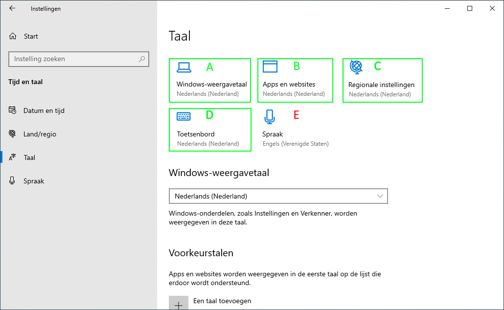Click the laptop icon for Windows-weergavetaal
Viewport: 504px width, 310px height.
pos(184,67)
